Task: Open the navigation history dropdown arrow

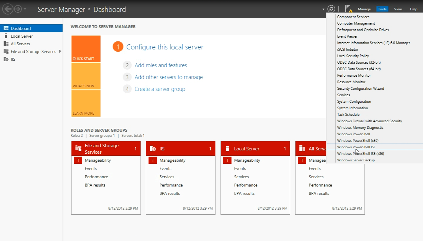Action: click(x=25, y=9)
